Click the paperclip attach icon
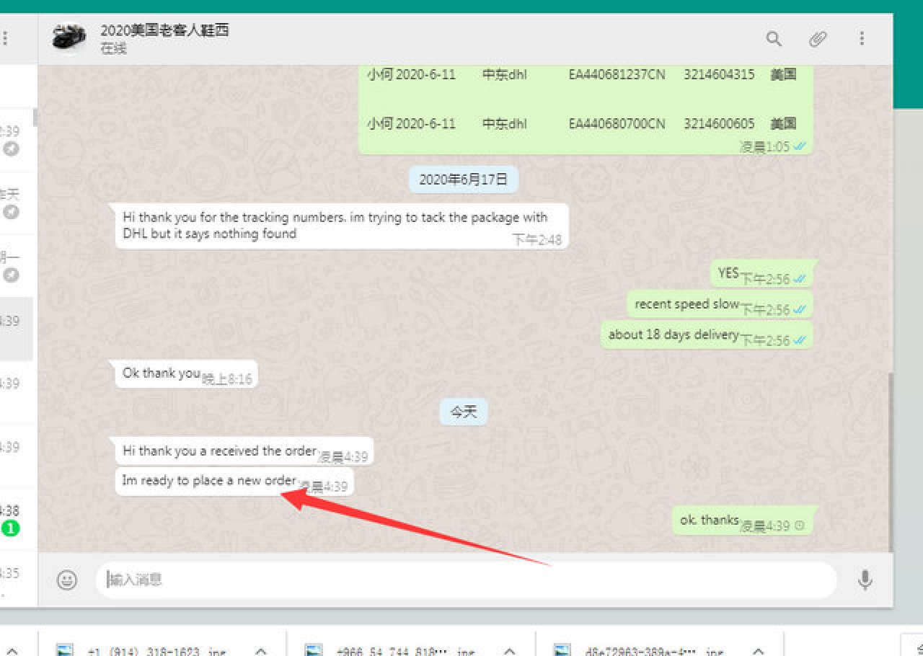Screen dimensions: 923x656 point(818,39)
